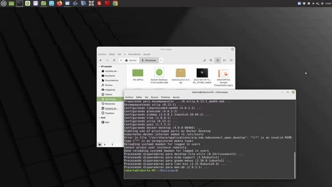
Task: Open the terminal Ver menu
Action: tap(146, 97)
